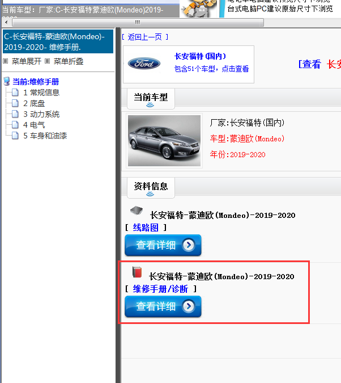Click the text 车型:蒙迪欧(Mondeo)
The width and height of the screenshot is (341, 383).
(x=247, y=139)
